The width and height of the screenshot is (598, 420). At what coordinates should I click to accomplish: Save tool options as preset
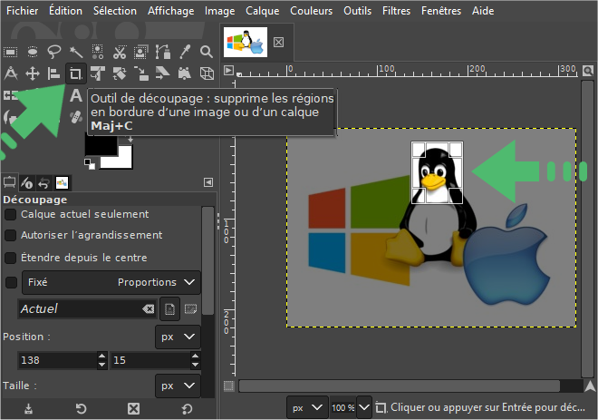pyautogui.click(x=28, y=409)
